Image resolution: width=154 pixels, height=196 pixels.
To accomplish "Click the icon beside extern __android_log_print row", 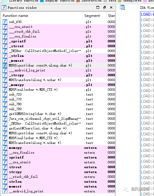I will (x=5, y=191).
